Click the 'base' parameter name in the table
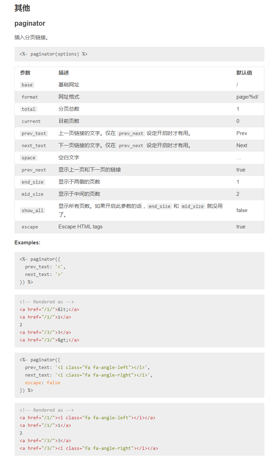This screenshot has height=463, width=280. (27, 85)
